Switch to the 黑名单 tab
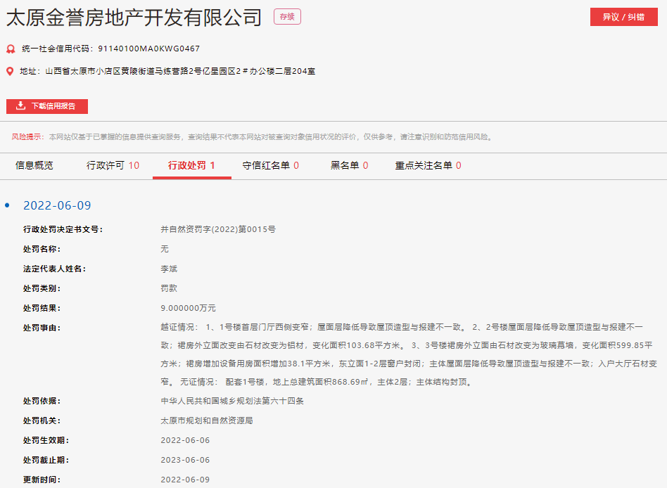 pos(349,165)
